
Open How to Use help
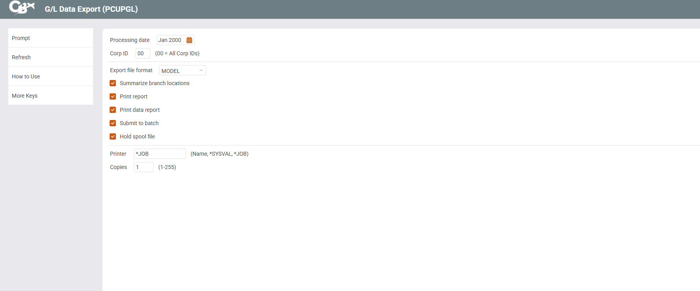point(50,76)
